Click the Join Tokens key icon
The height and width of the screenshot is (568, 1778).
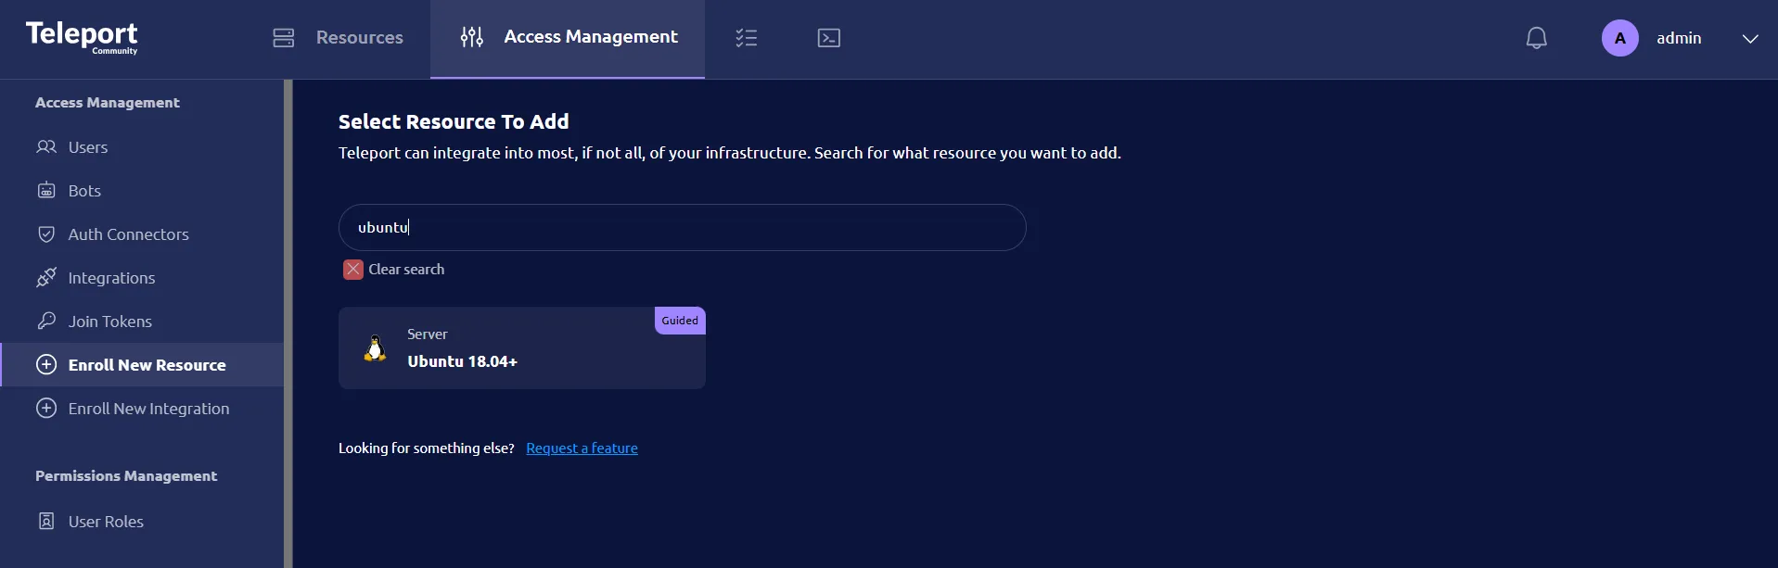46,321
